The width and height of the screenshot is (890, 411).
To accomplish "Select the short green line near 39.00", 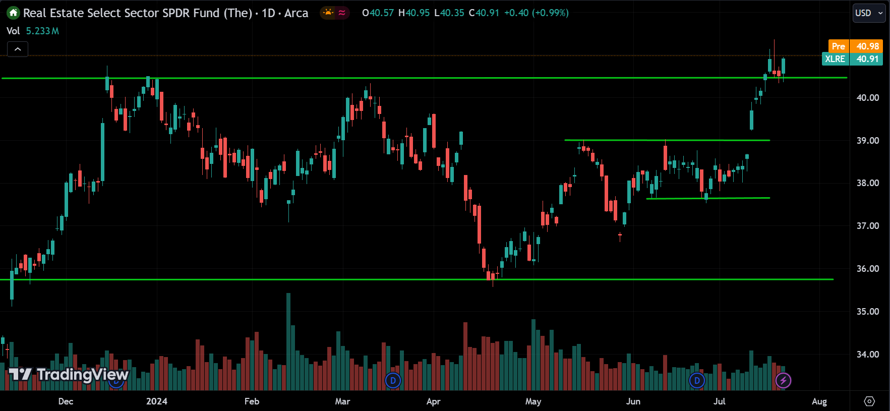I will [667, 140].
